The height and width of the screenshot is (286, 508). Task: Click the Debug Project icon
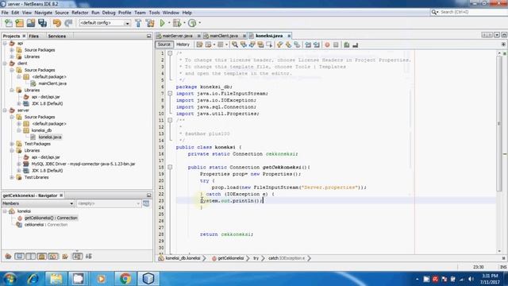click(x=177, y=23)
